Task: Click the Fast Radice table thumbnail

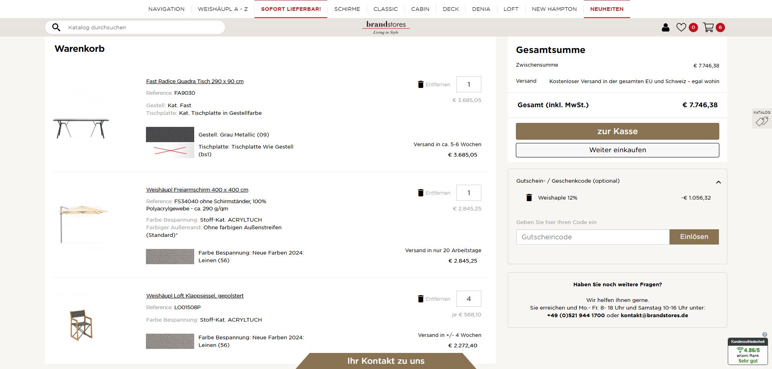Action: pyautogui.click(x=81, y=128)
